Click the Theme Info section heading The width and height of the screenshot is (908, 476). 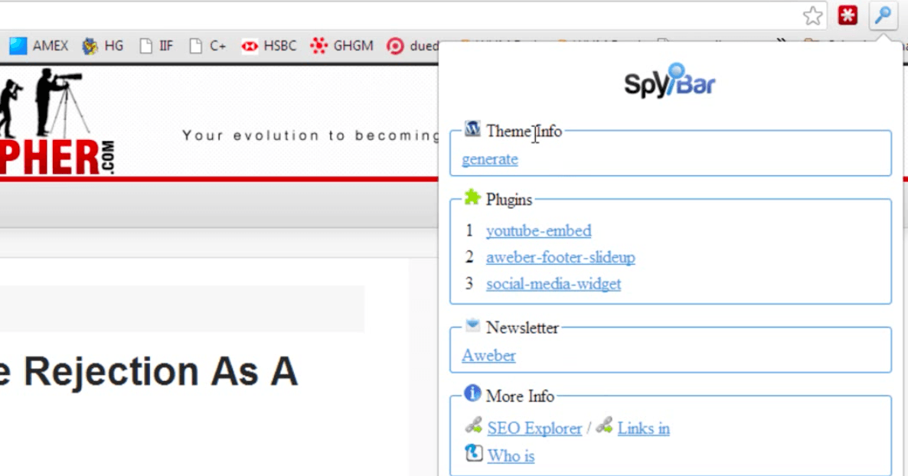pyautogui.click(x=524, y=132)
